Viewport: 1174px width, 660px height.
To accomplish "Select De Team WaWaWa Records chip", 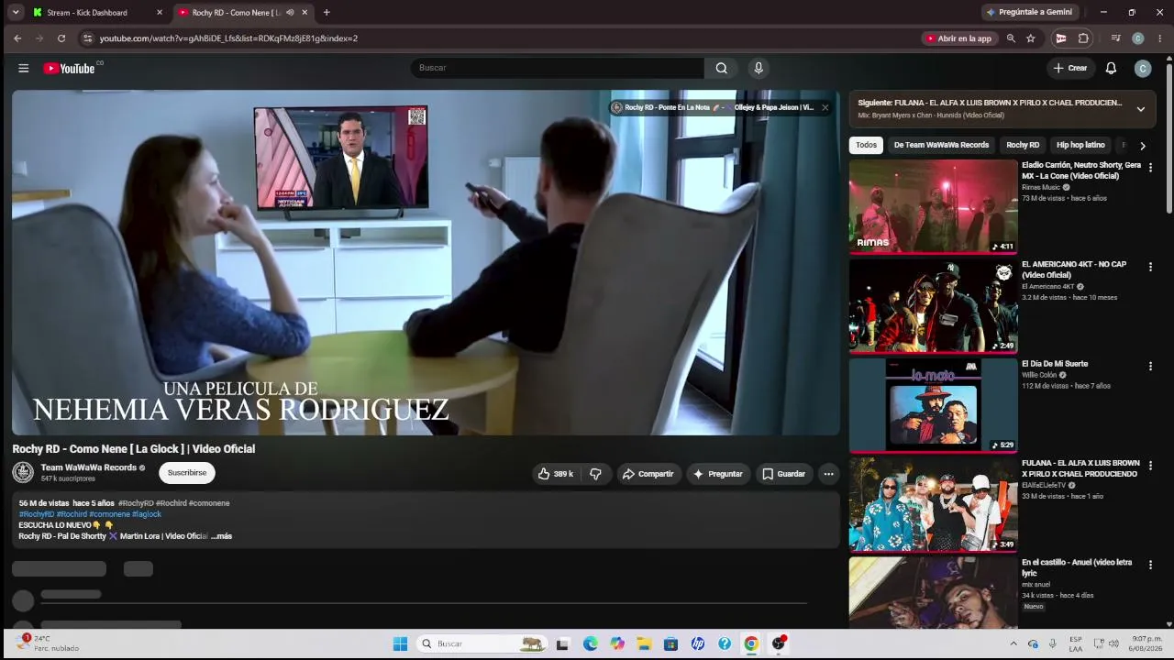I will pos(942,145).
